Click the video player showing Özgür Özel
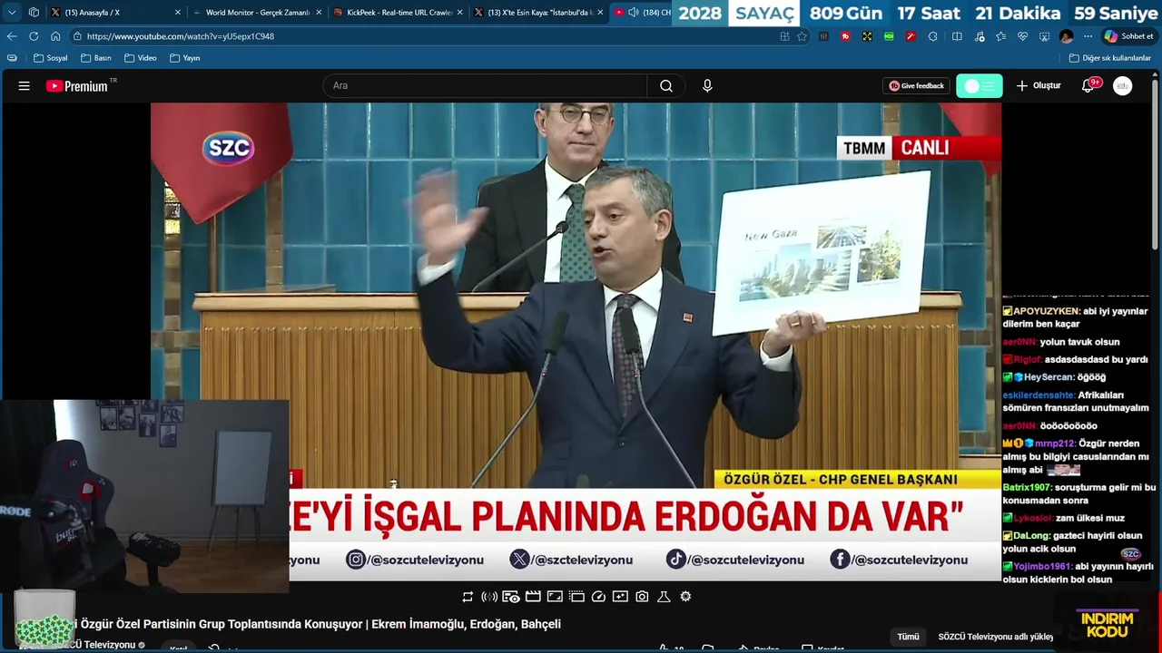Image resolution: width=1162 pixels, height=653 pixels. (x=576, y=341)
